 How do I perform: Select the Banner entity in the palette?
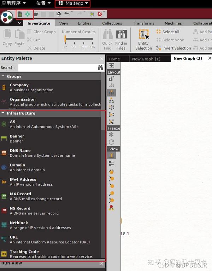tap(51, 139)
